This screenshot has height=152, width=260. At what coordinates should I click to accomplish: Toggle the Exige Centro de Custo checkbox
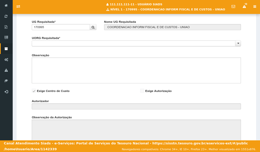[x=34, y=91]
